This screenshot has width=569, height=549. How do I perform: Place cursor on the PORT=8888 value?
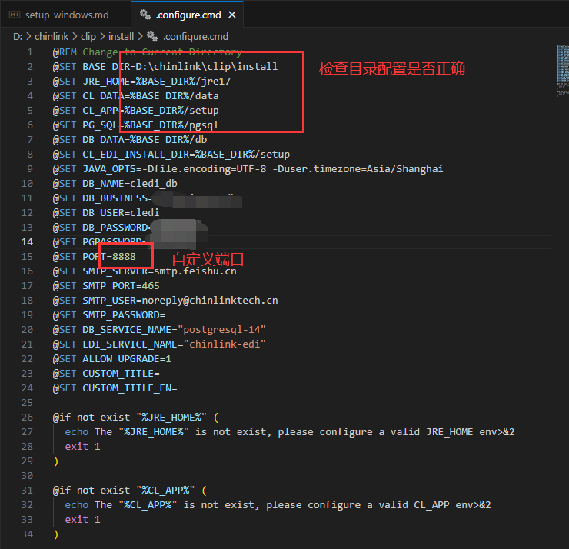124,256
